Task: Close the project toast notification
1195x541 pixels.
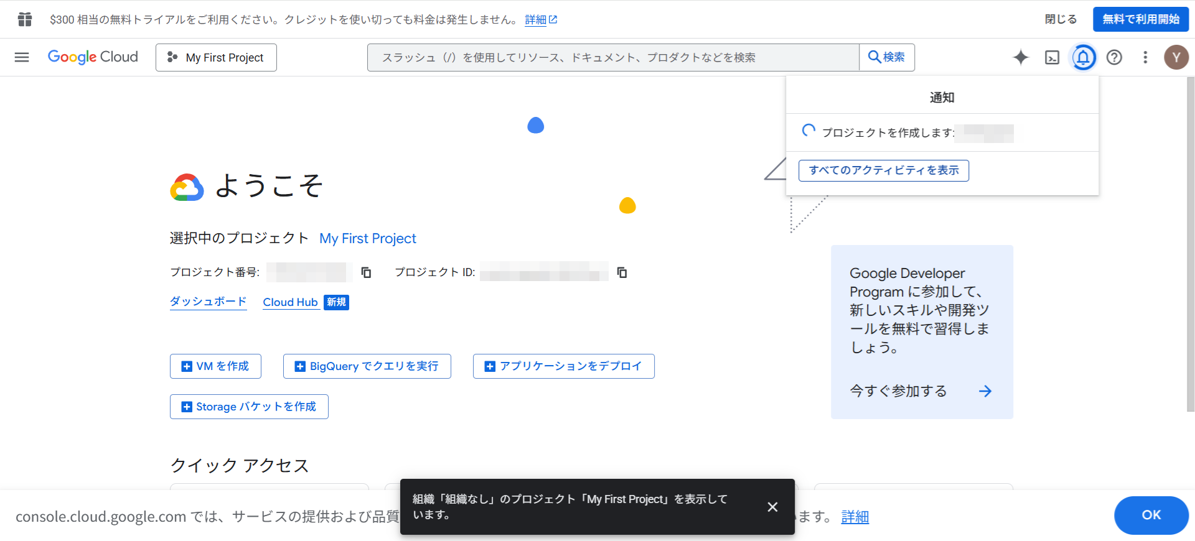Action: 772,507
